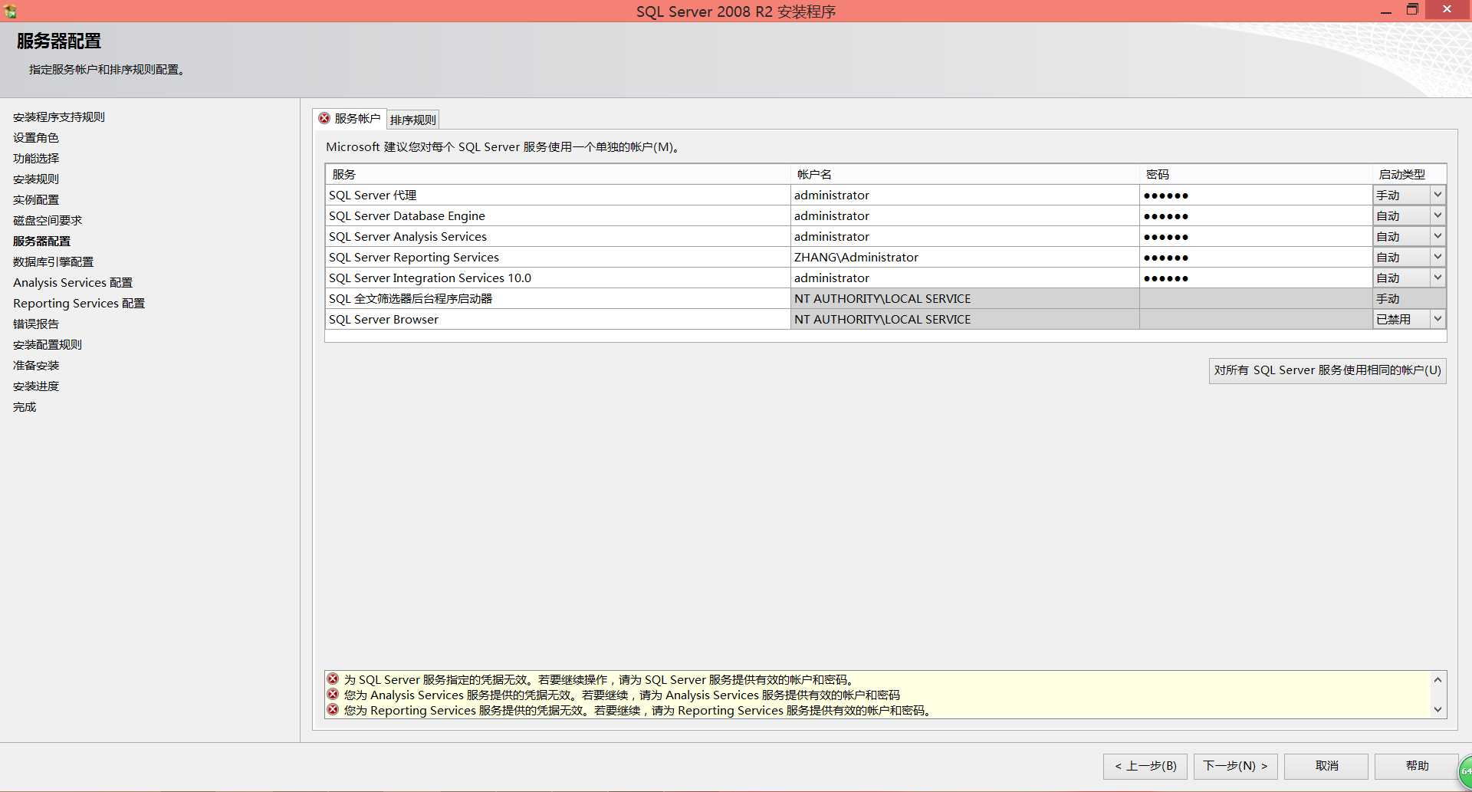Select 错误报告 step in sidebar
This screenshot has height=792, width=1472.
36,324
